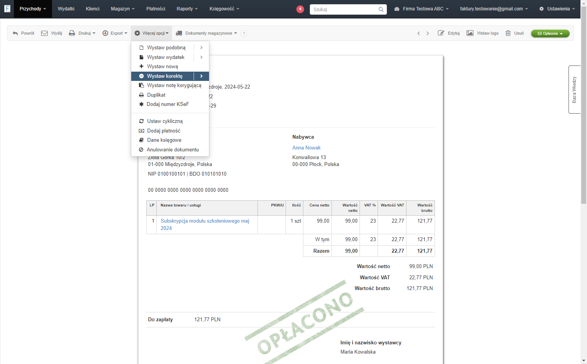Click the search magnifier icon
The width and height of the screenshot is (587, 364).
click(x=381, y=9)
